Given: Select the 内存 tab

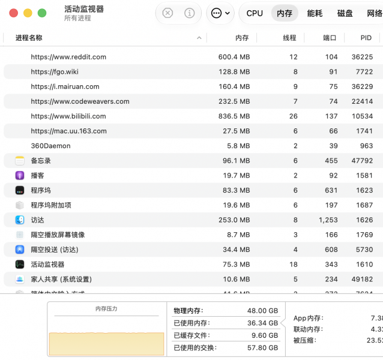Looking at the screenshot, I should (285, 13).
